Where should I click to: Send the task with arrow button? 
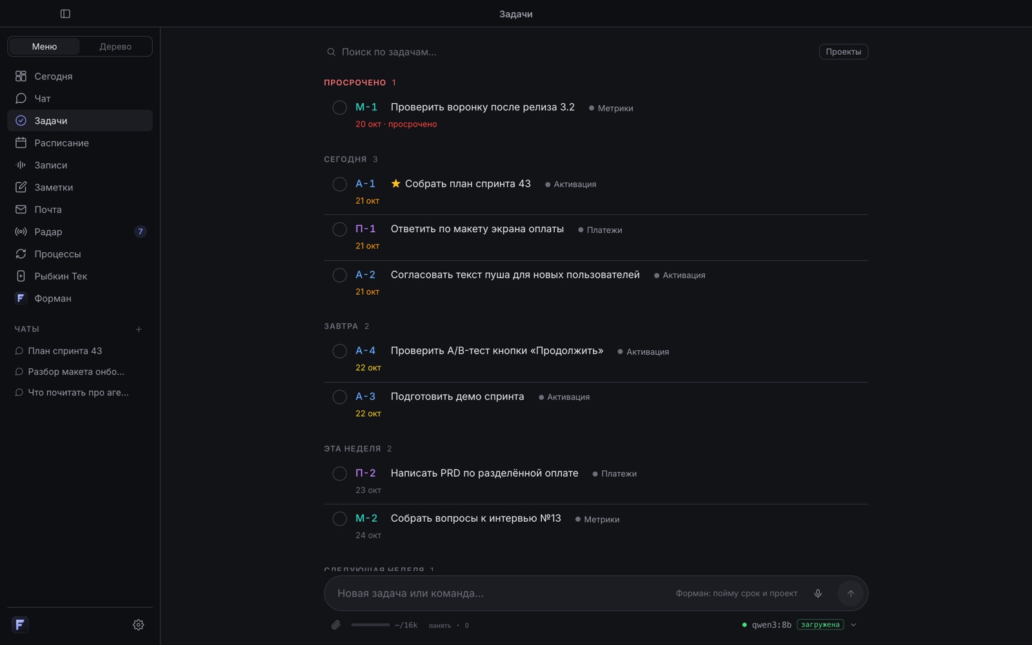851,593
